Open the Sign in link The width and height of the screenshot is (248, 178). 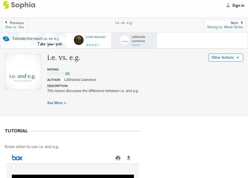[238, 5]
